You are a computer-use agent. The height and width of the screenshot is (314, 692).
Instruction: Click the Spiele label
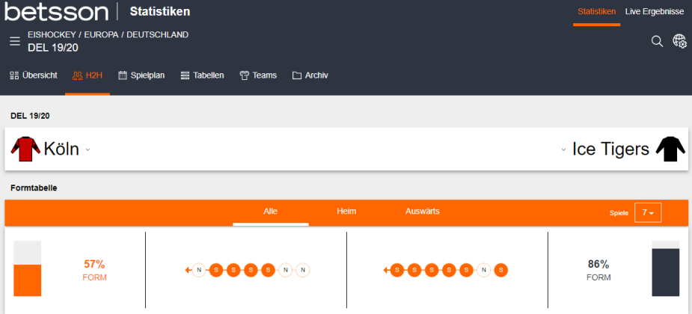pyautogui.click(x=619, y=213)
